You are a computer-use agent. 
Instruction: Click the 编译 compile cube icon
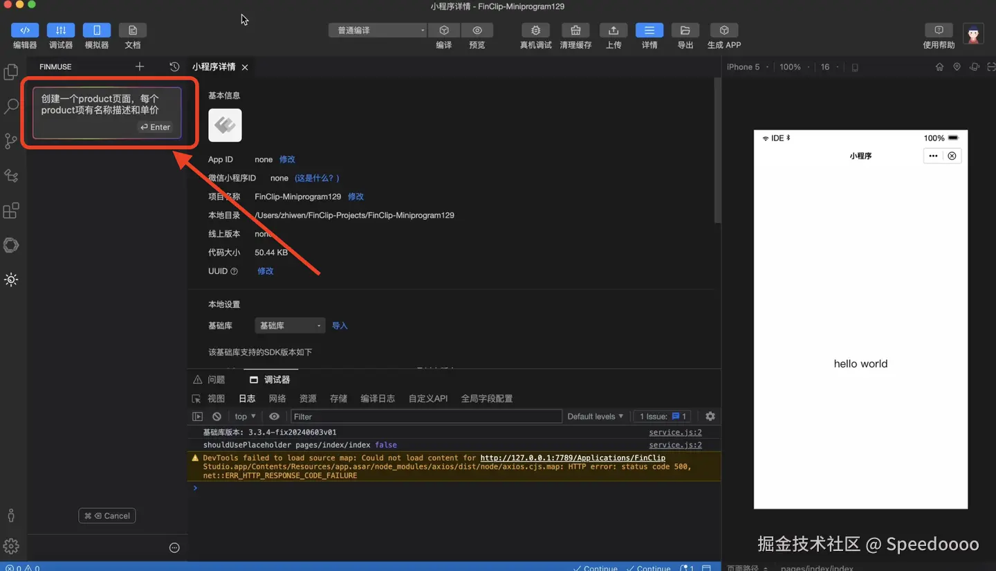tap(444, 30)
